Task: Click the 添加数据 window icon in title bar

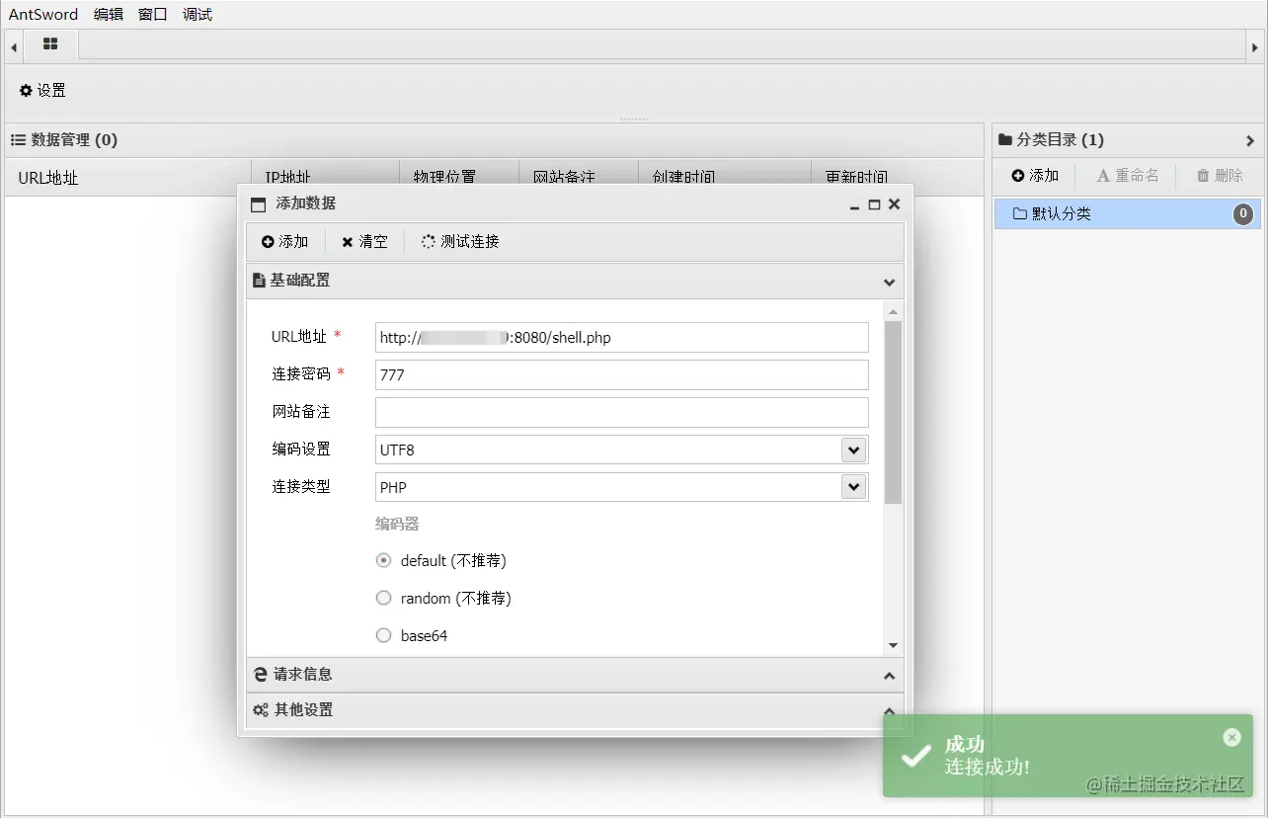Action: 259,204
